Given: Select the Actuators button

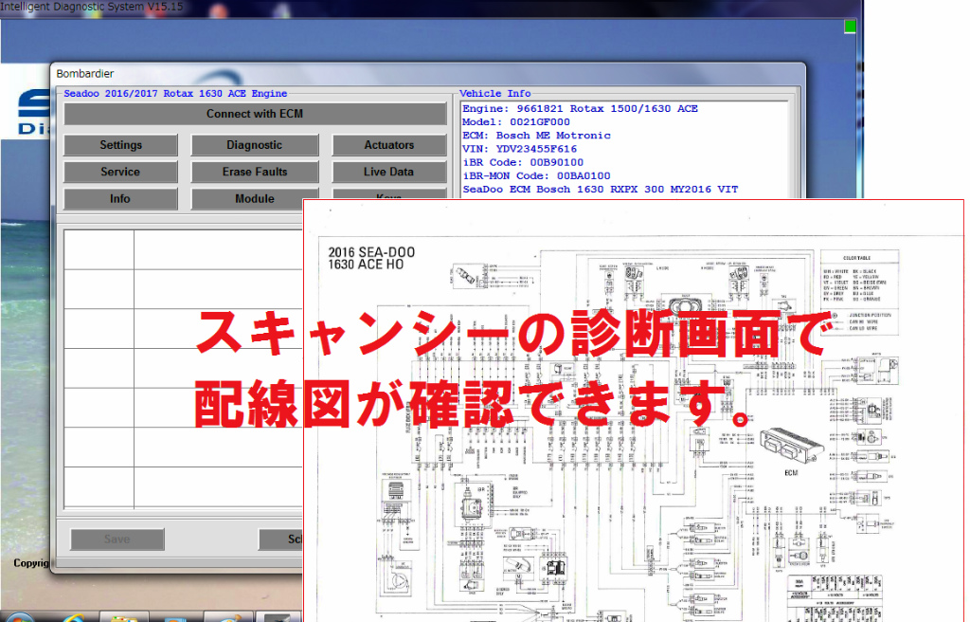Looking at the screenshot, I should click(x=389, y=145).
